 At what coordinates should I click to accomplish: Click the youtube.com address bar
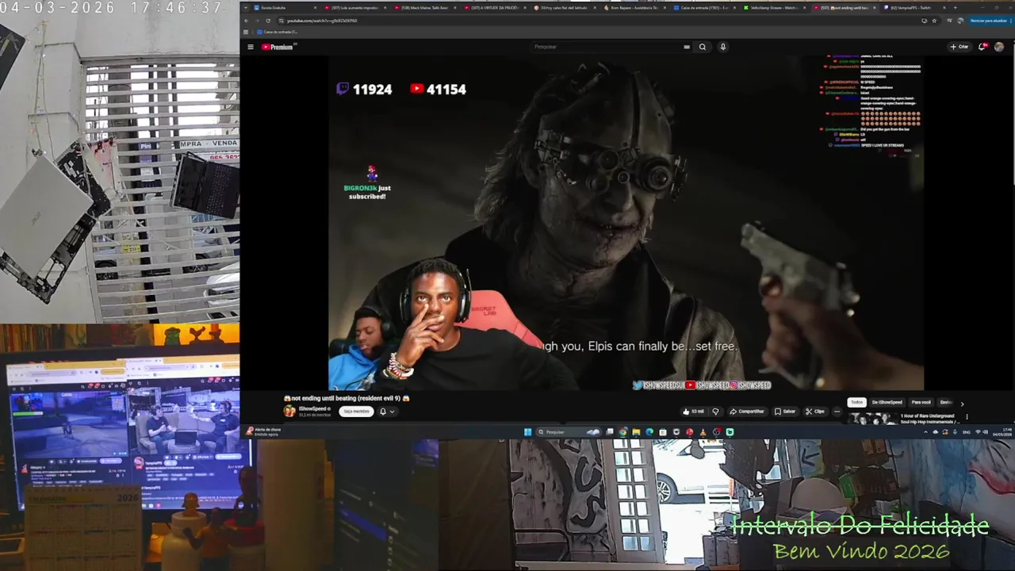point(595,21)
